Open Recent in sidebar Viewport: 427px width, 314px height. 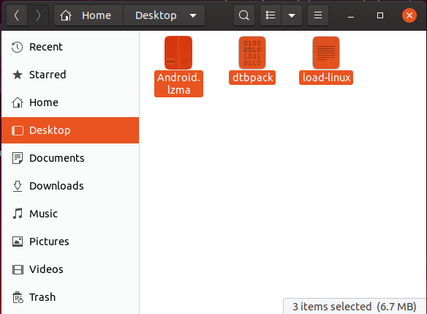[x=70, y=47]
